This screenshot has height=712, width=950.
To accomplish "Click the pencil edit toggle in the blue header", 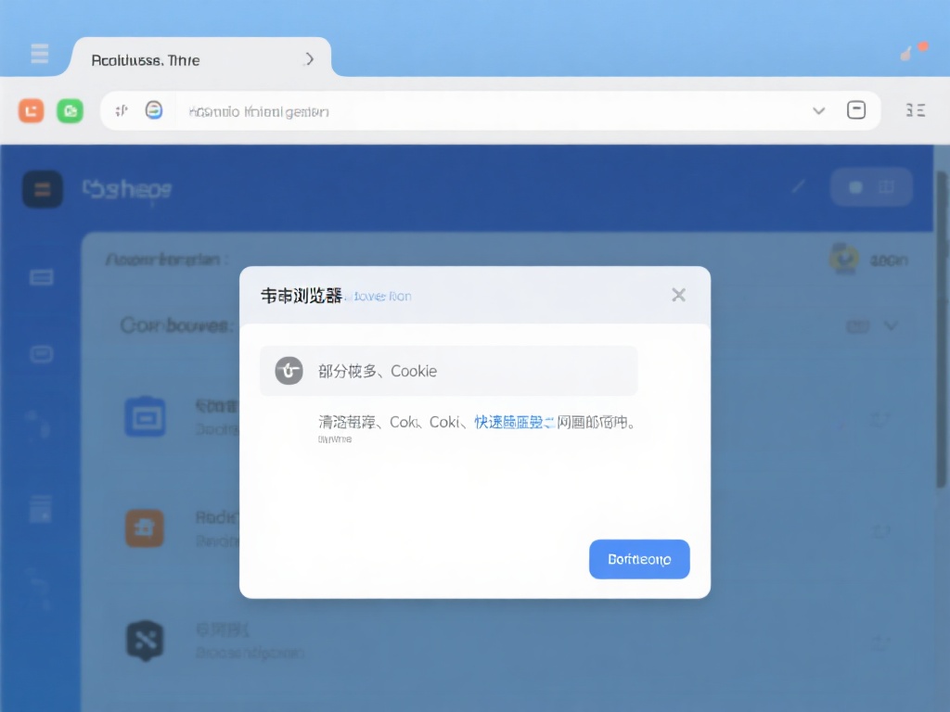I will [798, 185].
